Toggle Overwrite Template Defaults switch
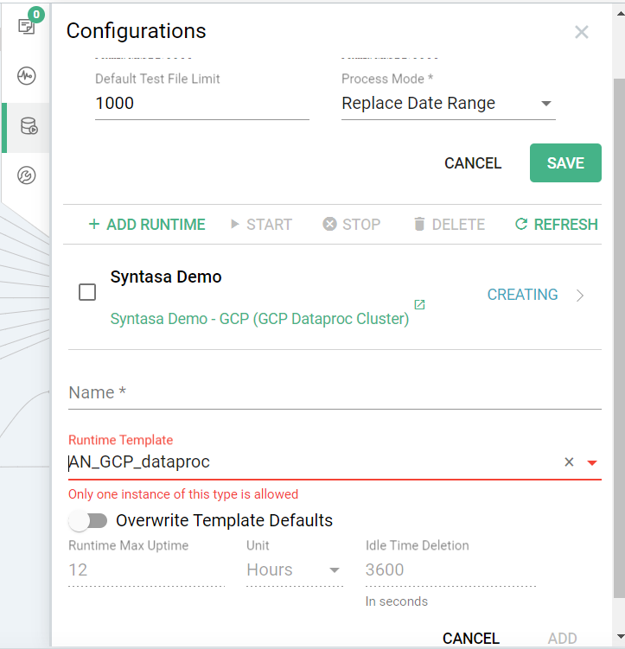The image size is (625, 649). coord(88,520)
